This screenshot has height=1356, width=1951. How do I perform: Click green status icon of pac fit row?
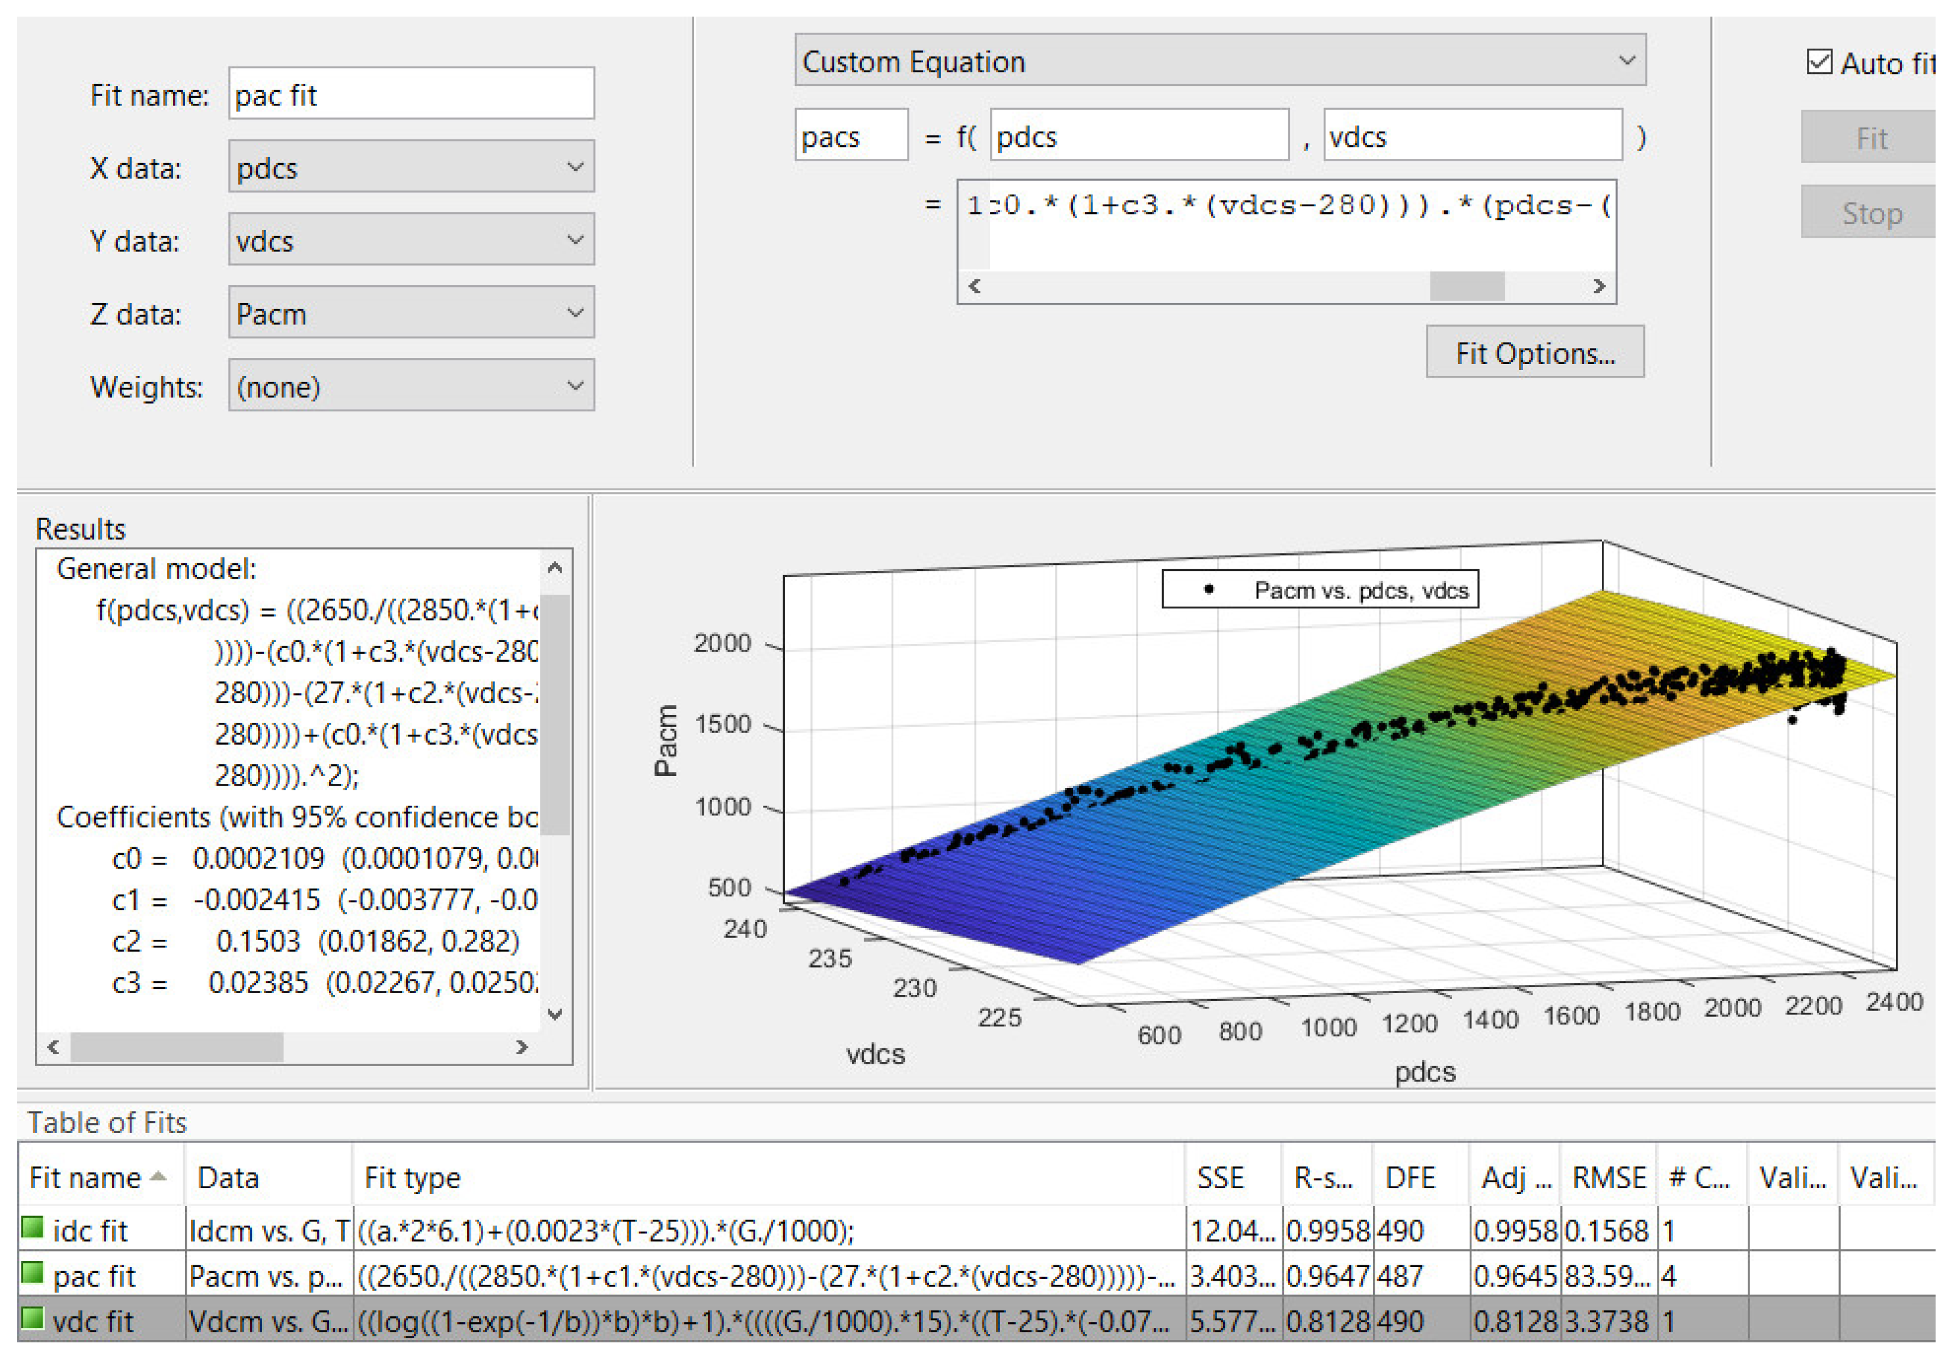tap(32, 1273)
